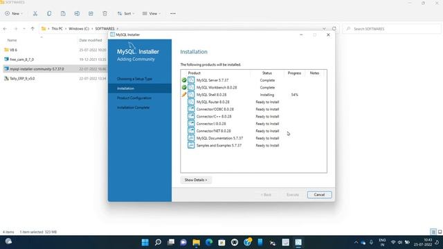Click Ready to Install status for MySQL Router
The image size is (443, 249).
[267, 102]
